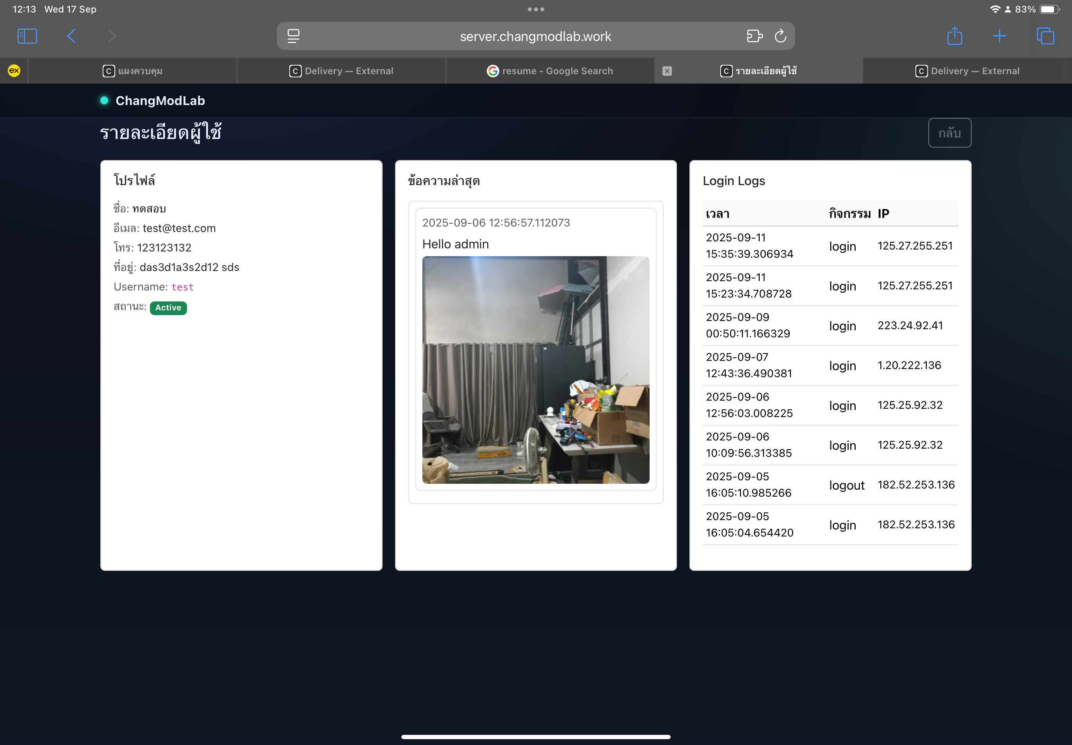Switch to the resume - Google Search tab
1072x745 pixels.
pyautogui.click(x=550, y=71)
